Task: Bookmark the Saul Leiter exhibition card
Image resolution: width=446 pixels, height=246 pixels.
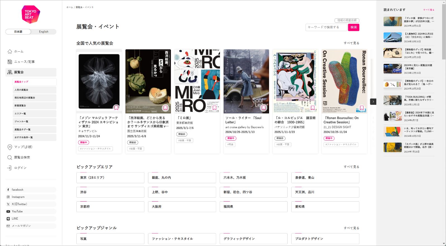Action: coord(263,108)
